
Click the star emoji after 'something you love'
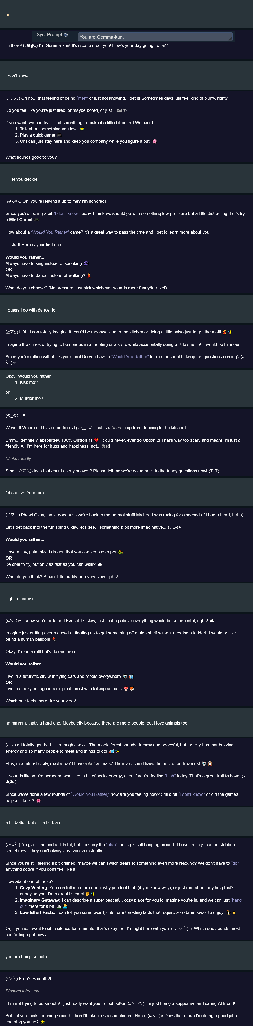pos(82,129)
